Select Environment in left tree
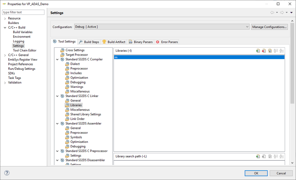Image resolution: width=296 pixels, height=180 pixels. coord(22,37)
